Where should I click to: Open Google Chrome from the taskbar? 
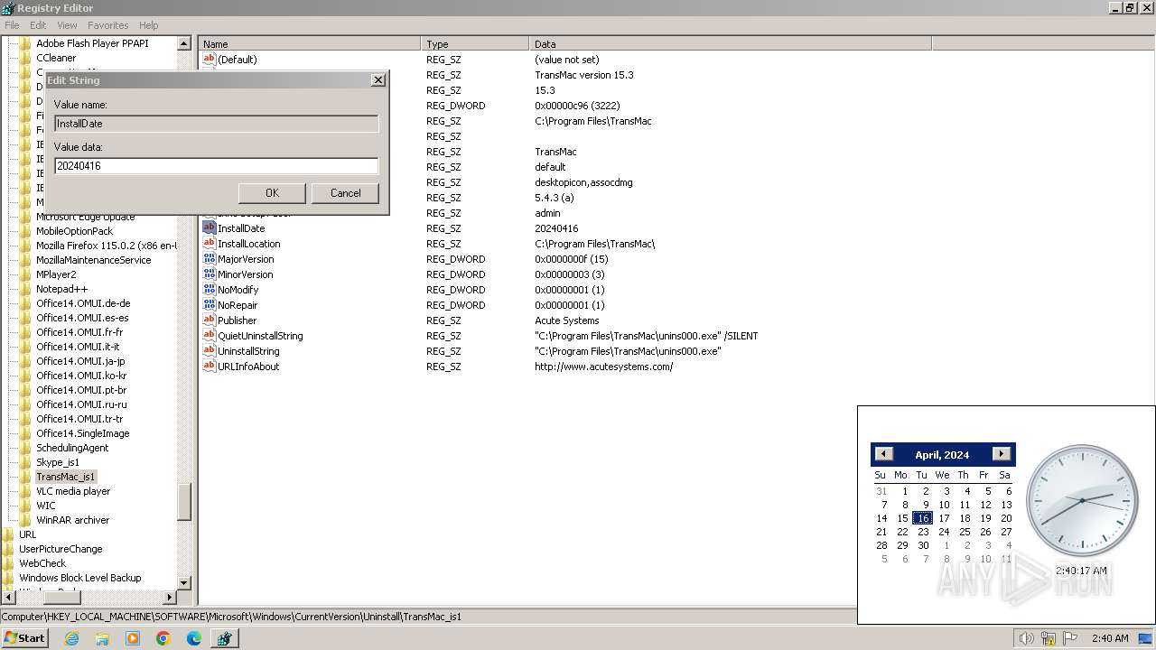tap(163, 638)
